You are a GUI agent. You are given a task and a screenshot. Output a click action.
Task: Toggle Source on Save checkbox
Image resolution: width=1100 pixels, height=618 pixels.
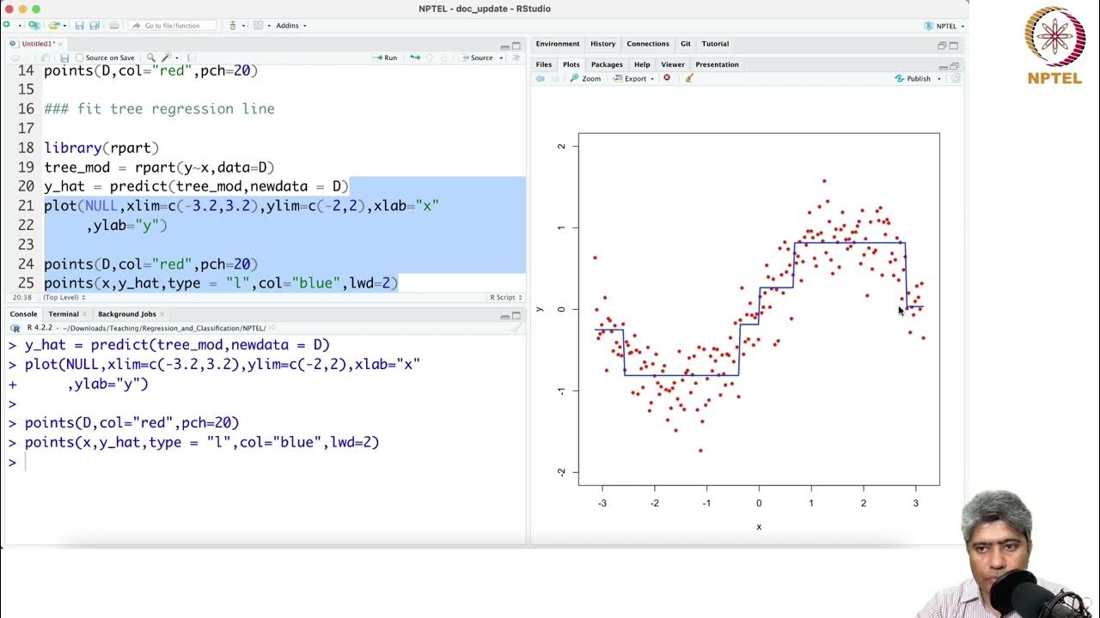pos(80,58)
